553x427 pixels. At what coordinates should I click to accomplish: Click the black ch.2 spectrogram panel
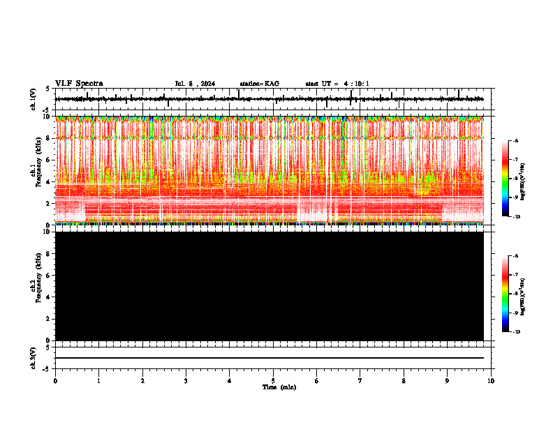[270, 286]
